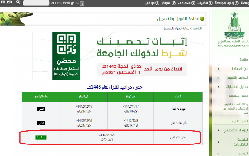
Task: Click the جدول مواعيد القبول لعام 1443هـ title
Action: coord(115,87)
